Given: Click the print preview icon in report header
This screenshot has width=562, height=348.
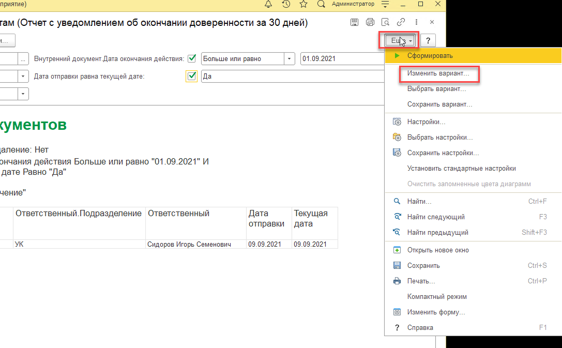Looking at the screenshot, I should [x=385, y=22].
